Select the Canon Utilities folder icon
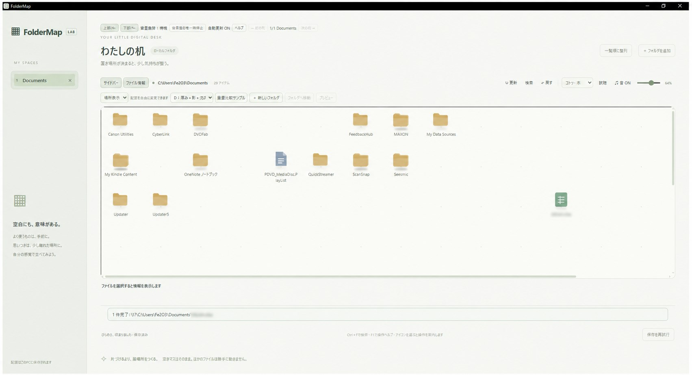Screen dimensions: 692x375 (120, 120)
